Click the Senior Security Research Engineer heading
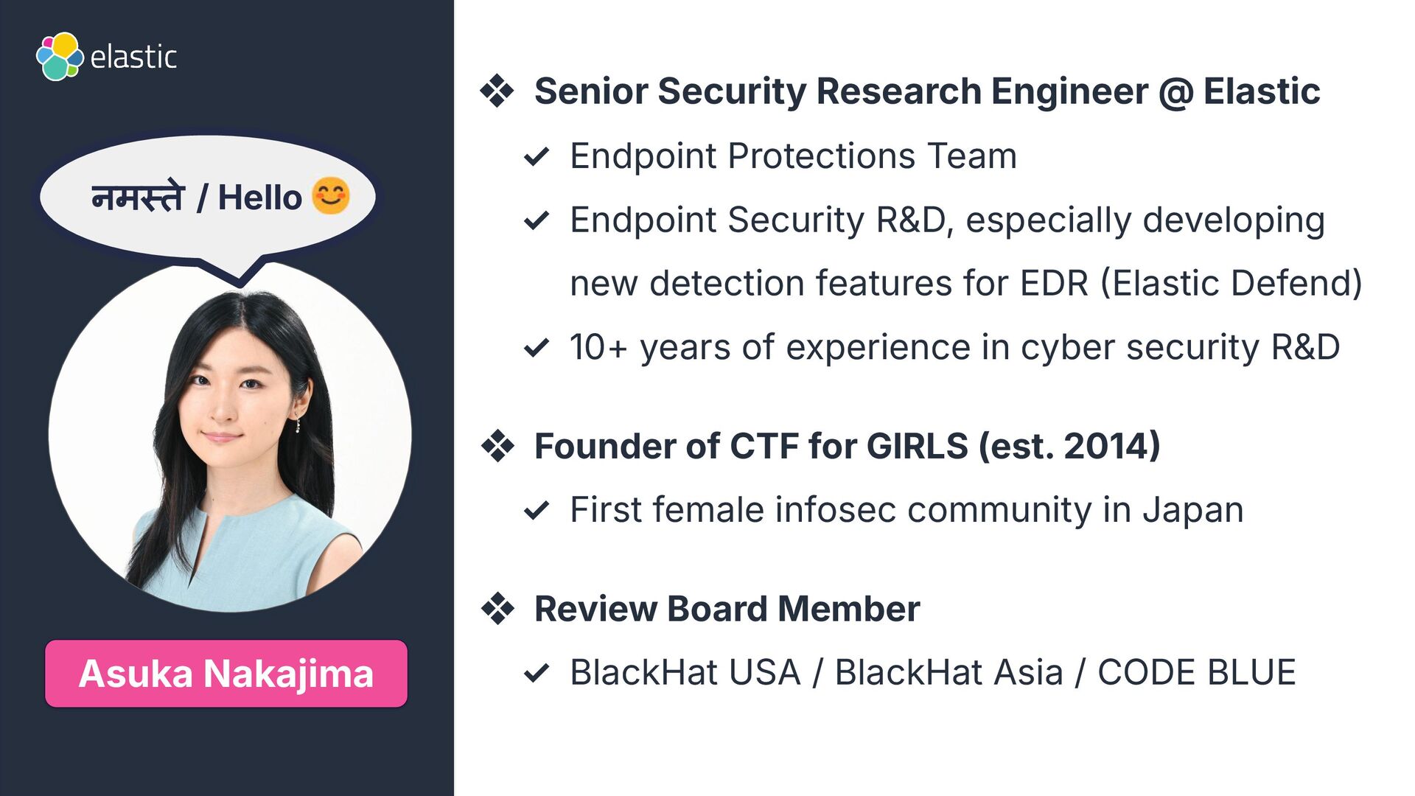Screen dimensions: 1415x796 [x=927, y=91]
